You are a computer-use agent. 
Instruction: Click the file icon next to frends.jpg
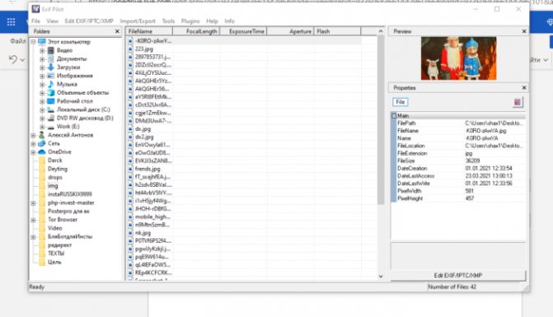130,169
